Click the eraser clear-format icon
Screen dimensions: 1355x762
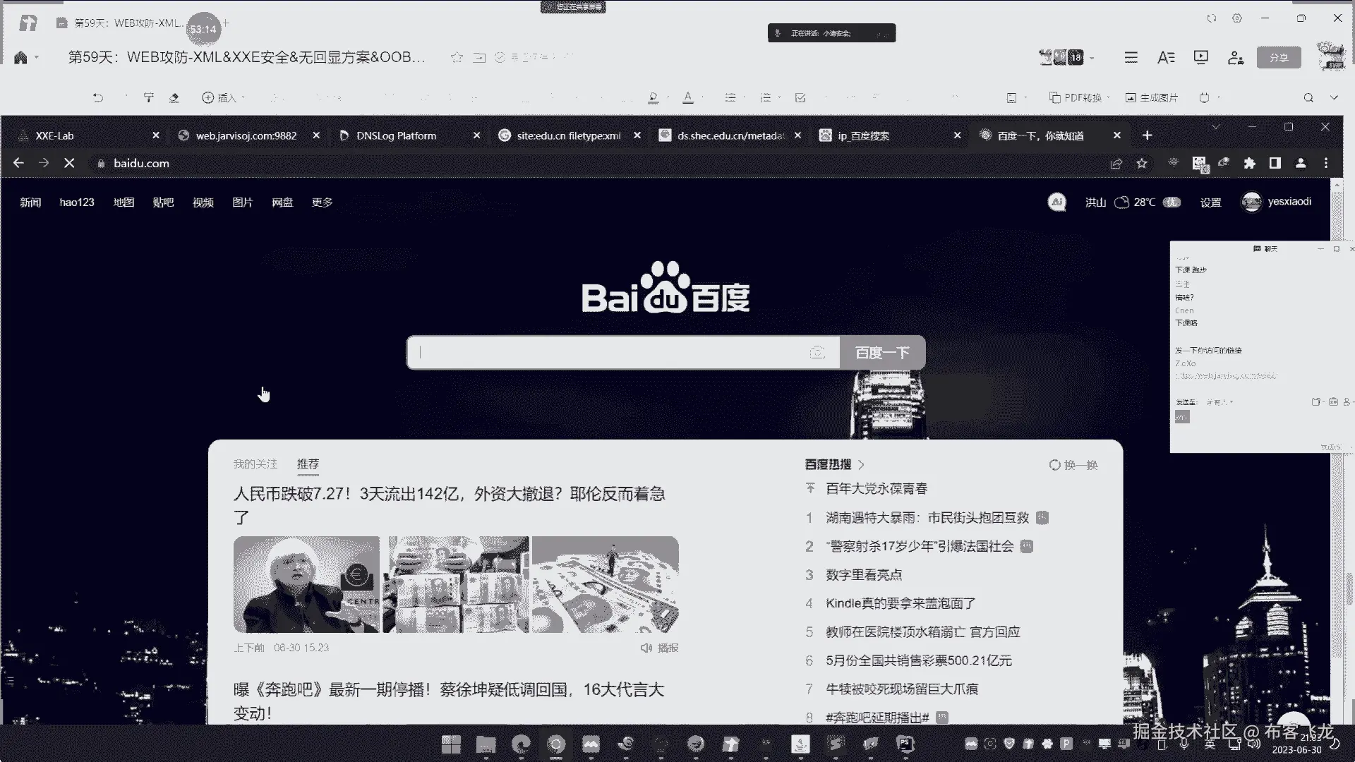point(174,98)
